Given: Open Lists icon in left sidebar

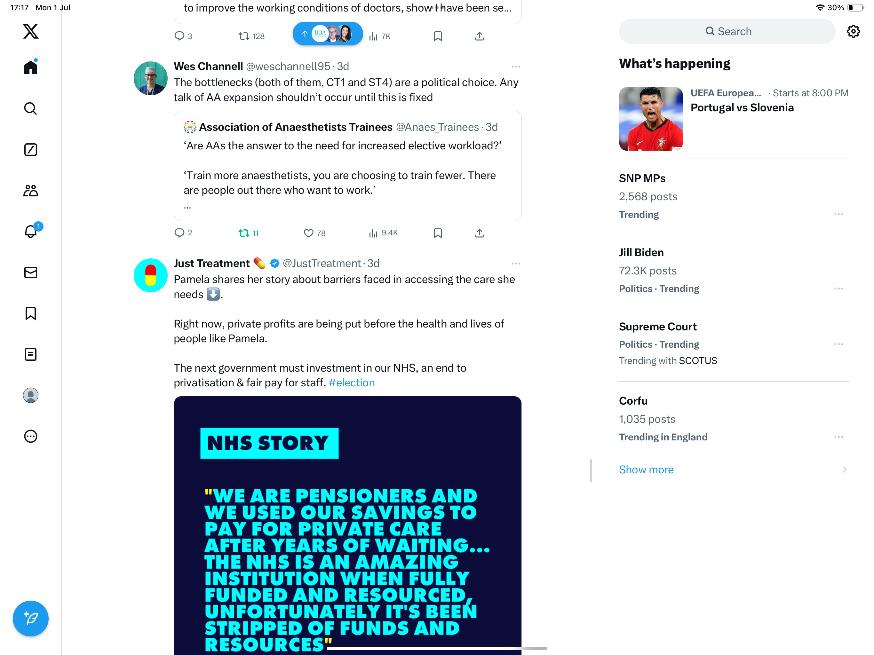Looking at the screenshot, I should [x=30, y=354].
